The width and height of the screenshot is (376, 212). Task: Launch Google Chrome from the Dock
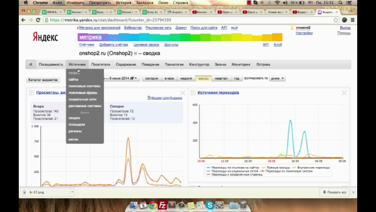click(x=153, y=205)
